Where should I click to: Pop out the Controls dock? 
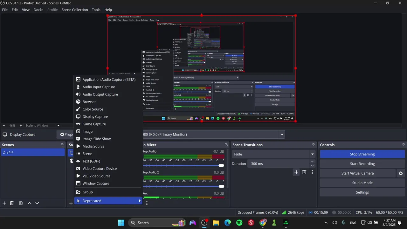(404, 145)
